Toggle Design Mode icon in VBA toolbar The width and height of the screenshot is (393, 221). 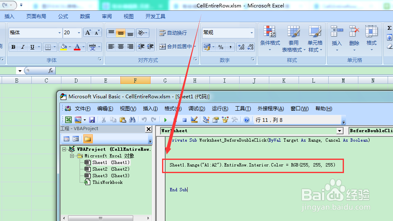[x=194, y=120]
